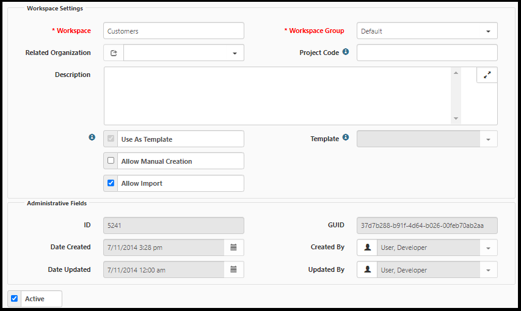Expand the Description field to full size
This screenshot has height=311, width=521.
point(487,75)
